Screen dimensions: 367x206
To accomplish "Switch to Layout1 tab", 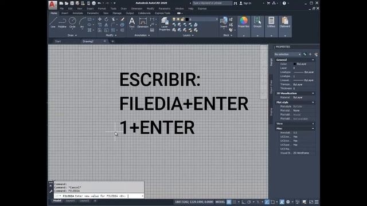I will tap(71, 201).
